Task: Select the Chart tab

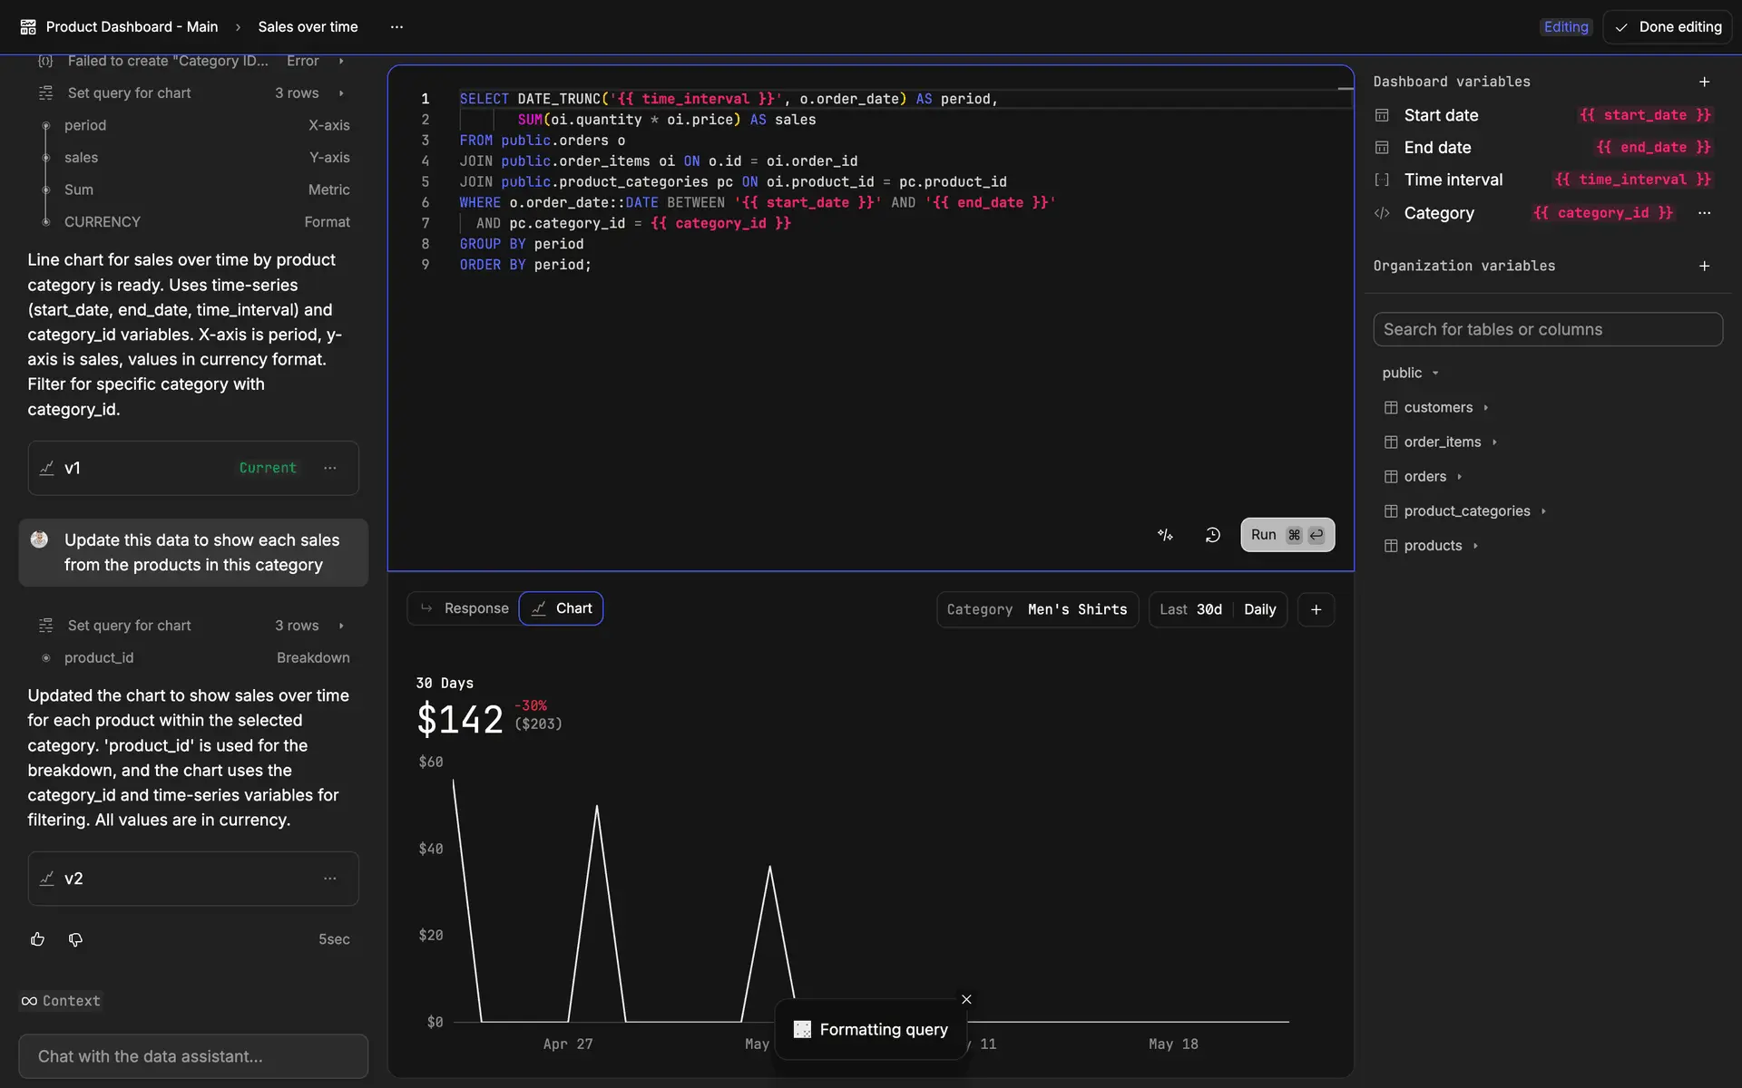Action: click(x=562, y=608)
